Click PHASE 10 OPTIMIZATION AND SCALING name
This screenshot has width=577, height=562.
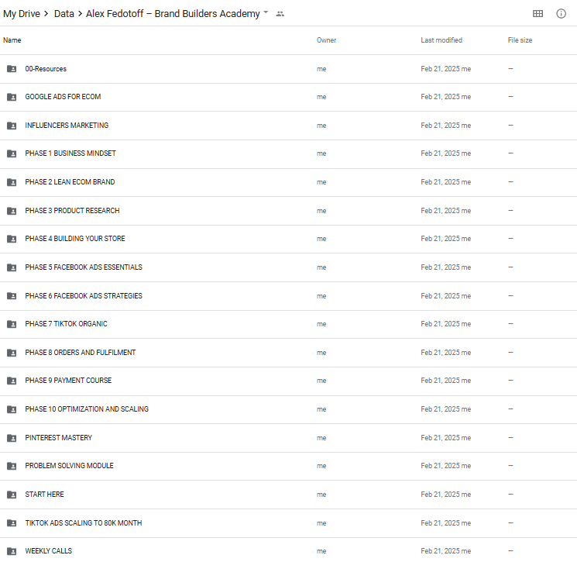(x=87, y=409)
